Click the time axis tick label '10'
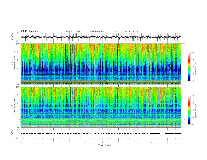The height and width of the screenshot is (160, 207). point(184,142)
